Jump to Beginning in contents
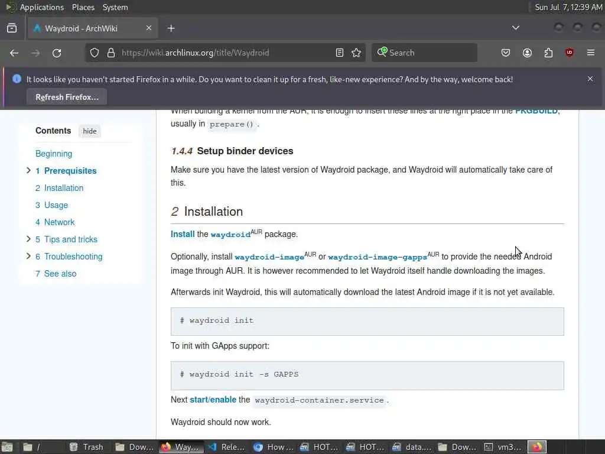The height and width of the screenshot is (454, 605). 54,154
